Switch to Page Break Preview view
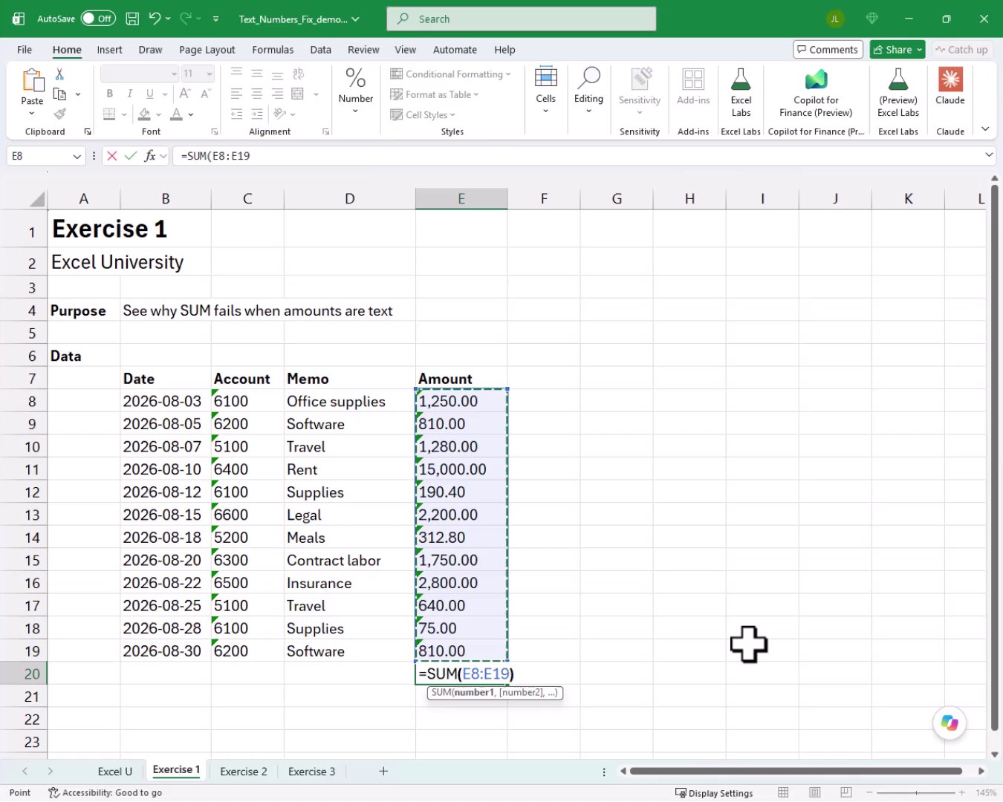Viewport: 1003px width, 802px height. (x=845, y=792)
